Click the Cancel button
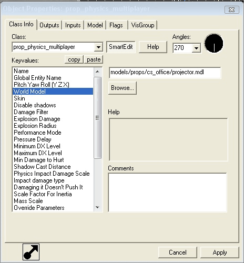The height and width of the screenshot is (263, 244). (178, 252)
